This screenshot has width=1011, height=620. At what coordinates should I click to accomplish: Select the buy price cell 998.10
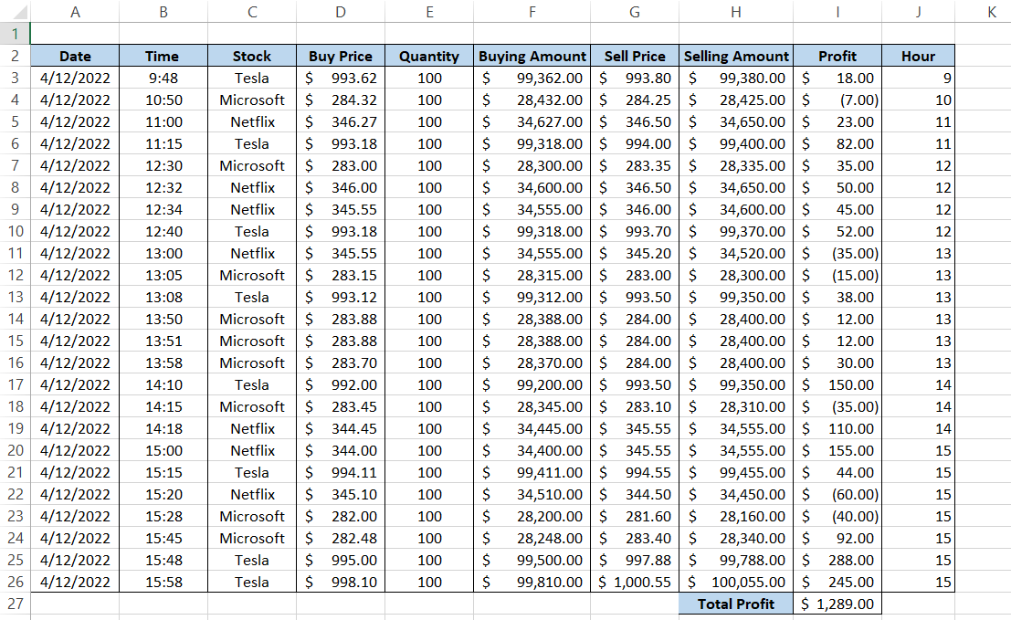point(341,582)
